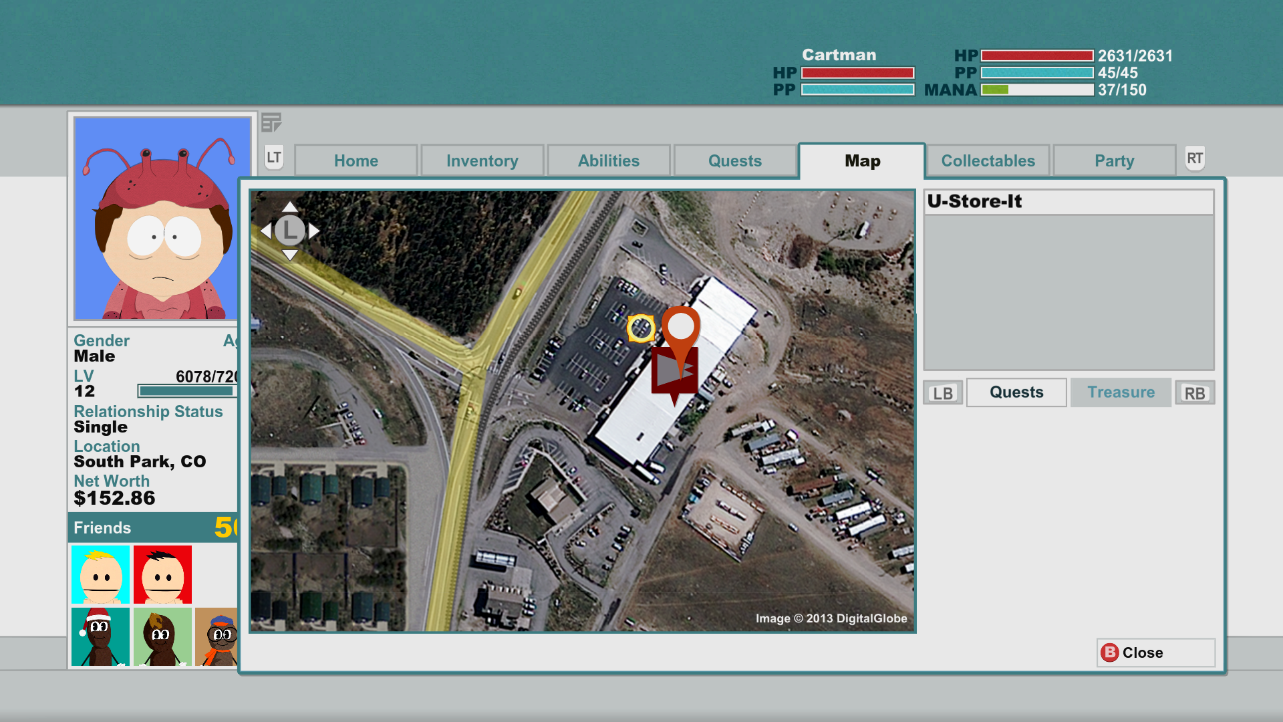Click the RB bumper icon
The image size is (1283, 722).
point(1195,393)
